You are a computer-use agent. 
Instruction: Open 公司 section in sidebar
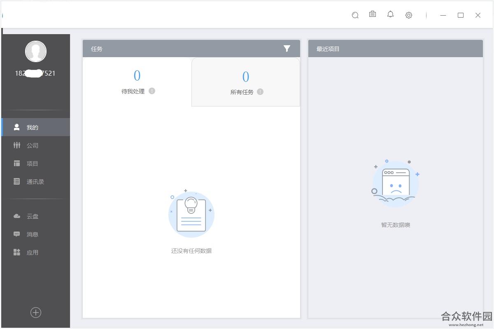coord(36,145)
